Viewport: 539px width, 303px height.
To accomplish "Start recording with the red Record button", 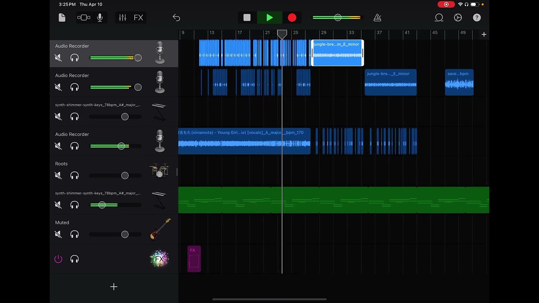I will click(292, 18).
